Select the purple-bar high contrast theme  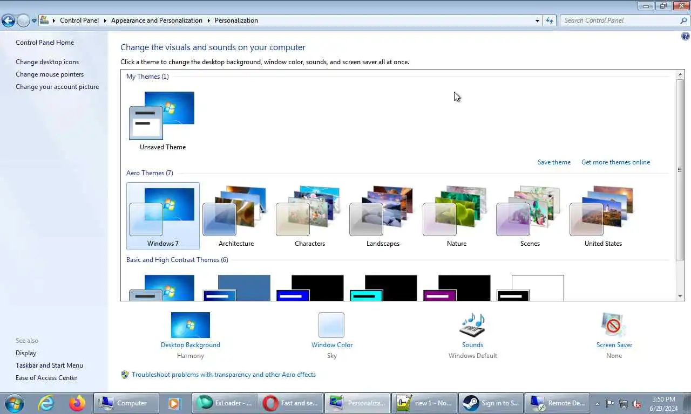tap(456, 288)
